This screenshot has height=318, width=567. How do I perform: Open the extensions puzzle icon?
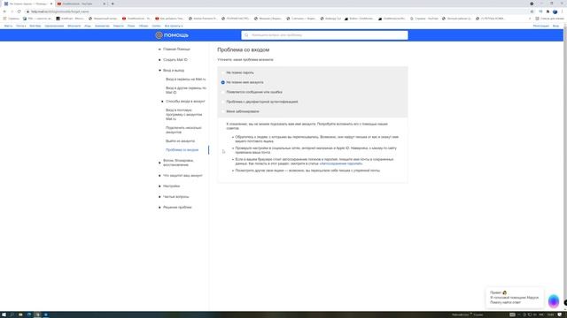(548, 11)
